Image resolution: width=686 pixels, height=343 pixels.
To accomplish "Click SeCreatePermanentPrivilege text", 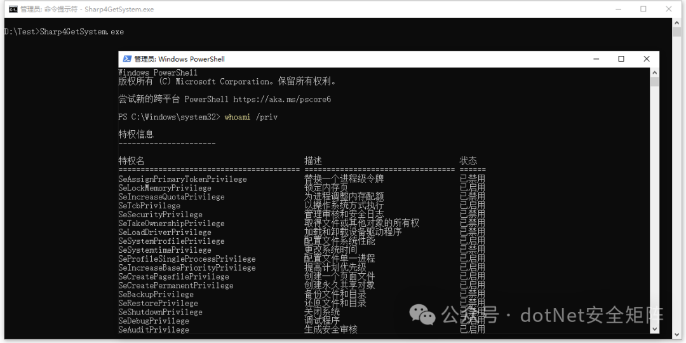I will pyautogui.click(x=176, y=286).
